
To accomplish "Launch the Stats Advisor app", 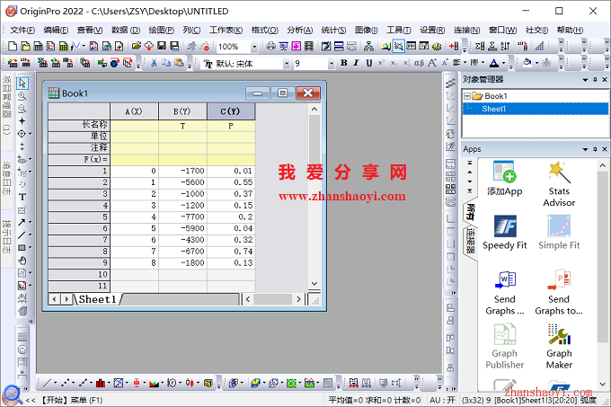I will click(559, 184).
